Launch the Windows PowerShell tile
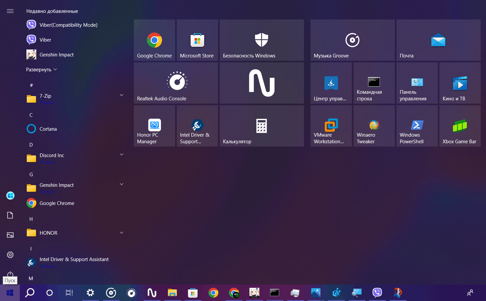Screen dimensions: 486x301 tap(417, 126)
